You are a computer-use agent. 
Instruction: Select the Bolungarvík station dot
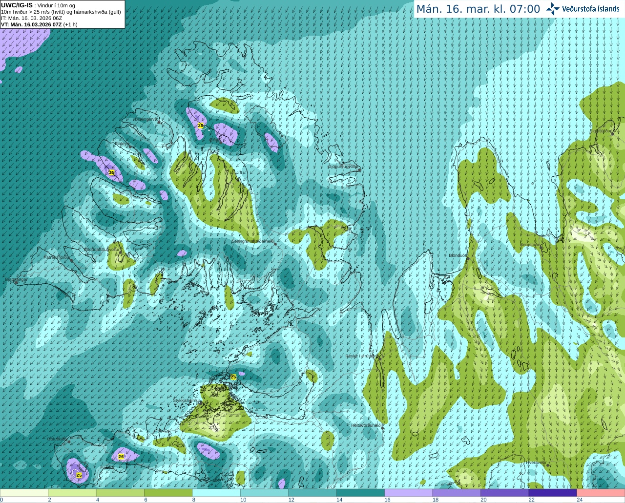pos(160,123)
